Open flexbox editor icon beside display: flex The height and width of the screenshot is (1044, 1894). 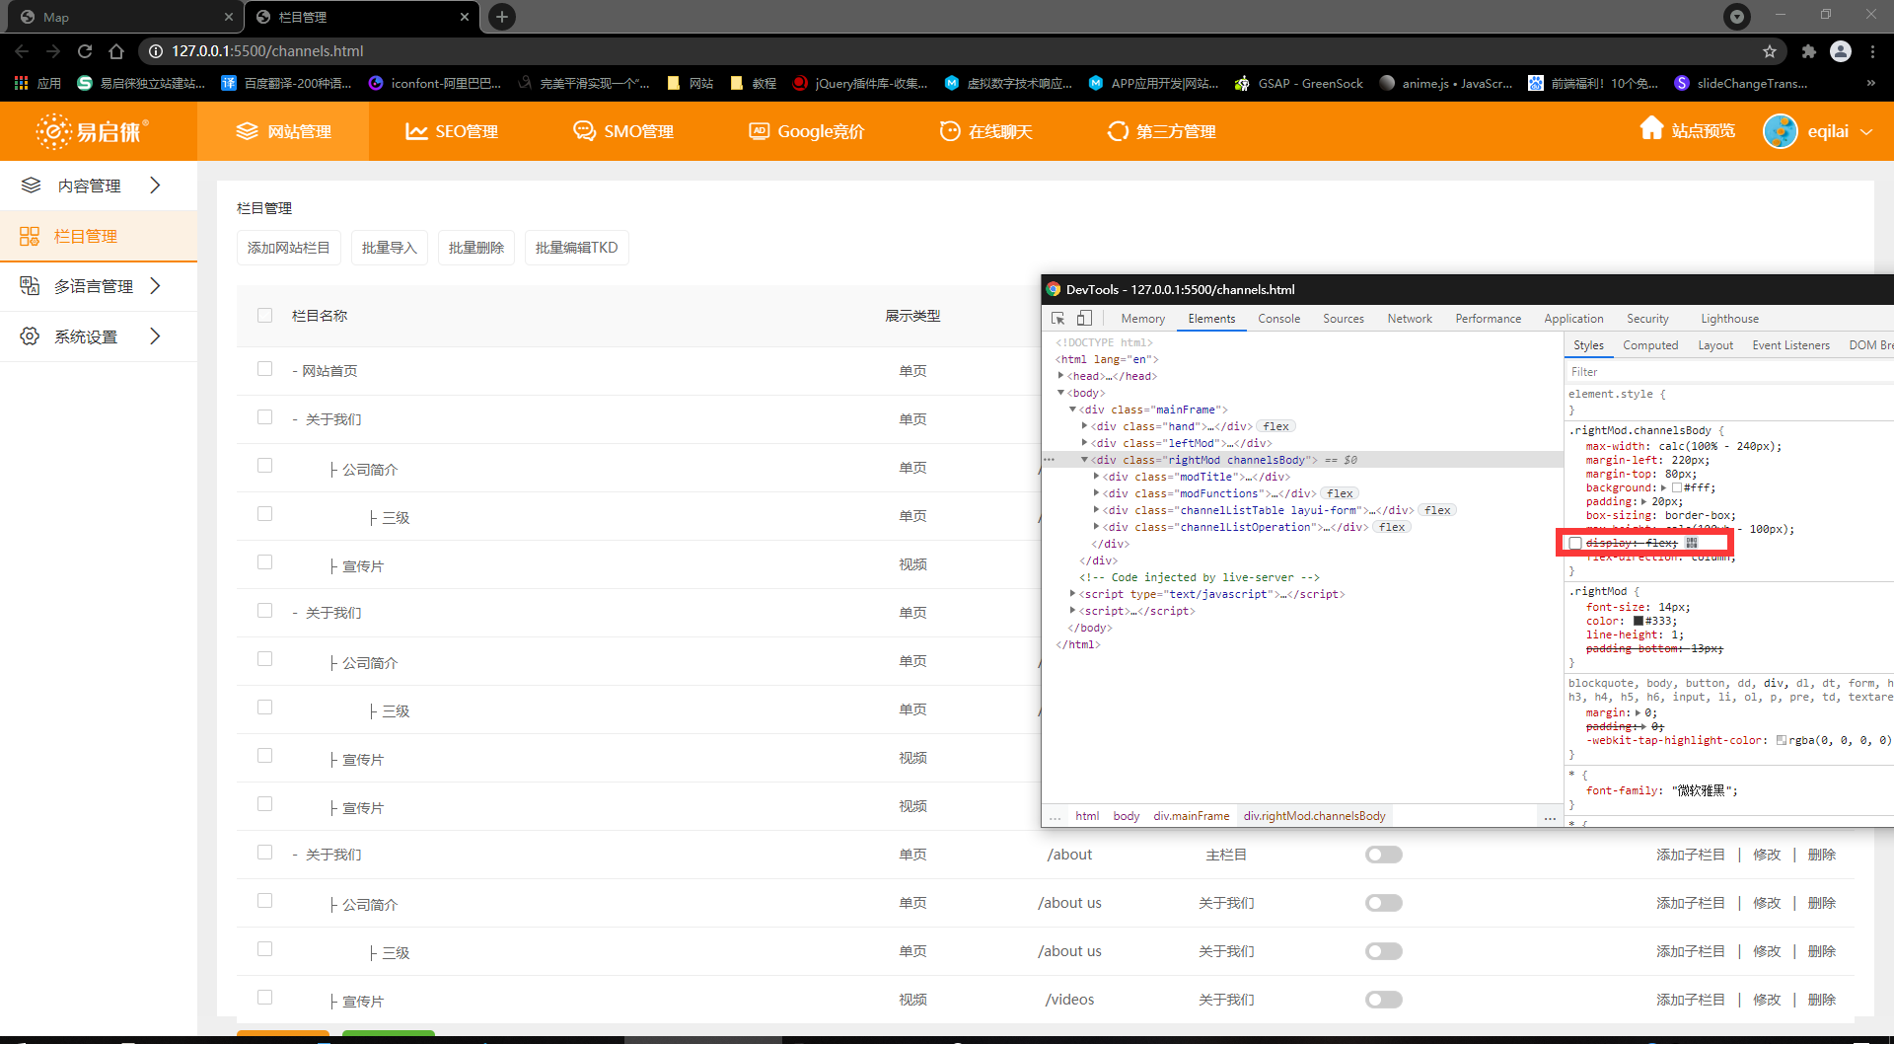coord(1692,543)
